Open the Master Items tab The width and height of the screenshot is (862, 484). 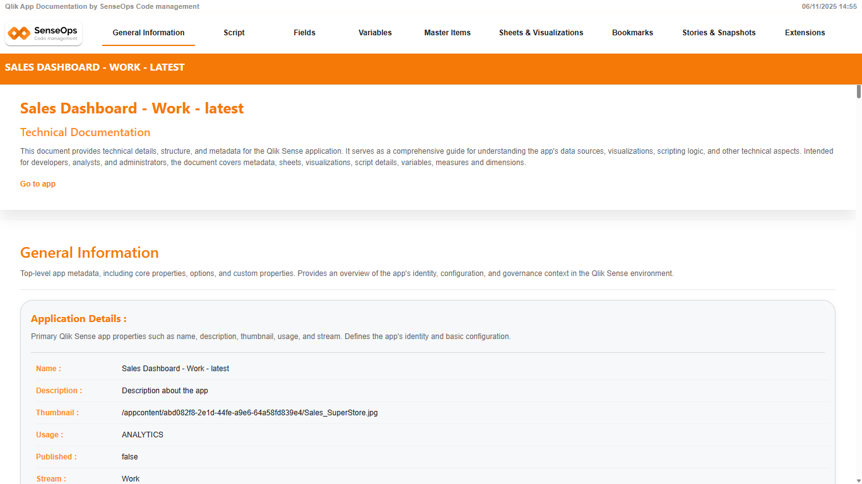447,33
